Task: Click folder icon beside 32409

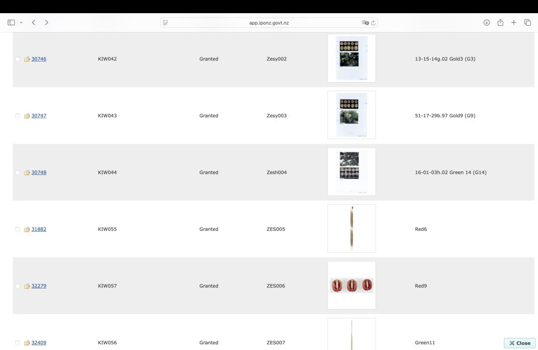Action: pos(27,343)
